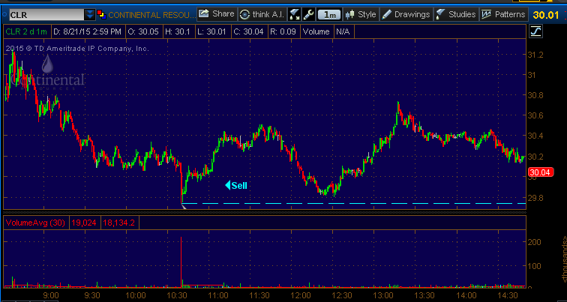Click the CLR symbol input field
The image size is (567, 302).
45,13
